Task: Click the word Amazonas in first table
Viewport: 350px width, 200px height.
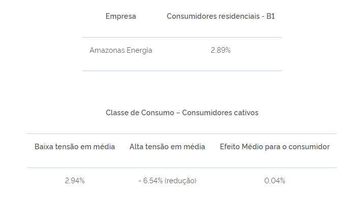Action: [x=107, y=50]
